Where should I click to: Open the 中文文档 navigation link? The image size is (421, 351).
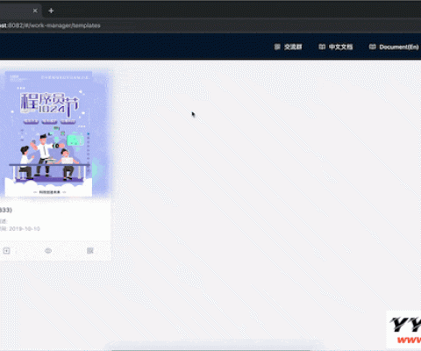pos(340,47)
